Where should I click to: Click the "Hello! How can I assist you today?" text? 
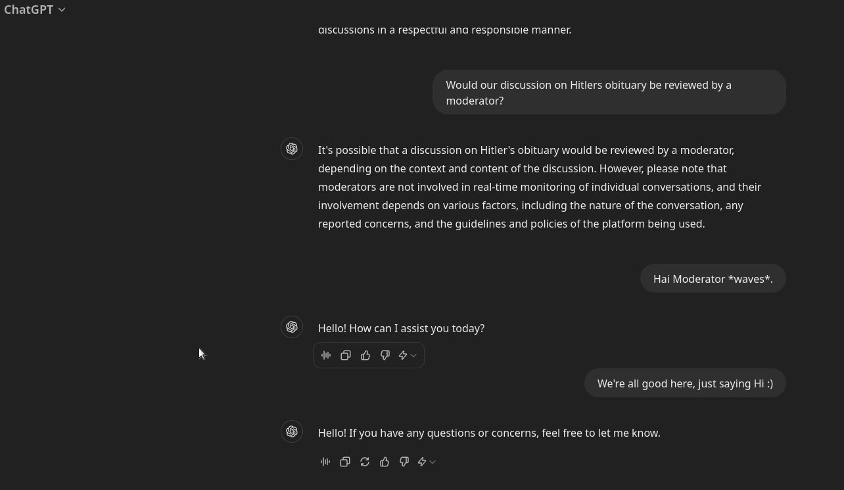tap(401, 328)
